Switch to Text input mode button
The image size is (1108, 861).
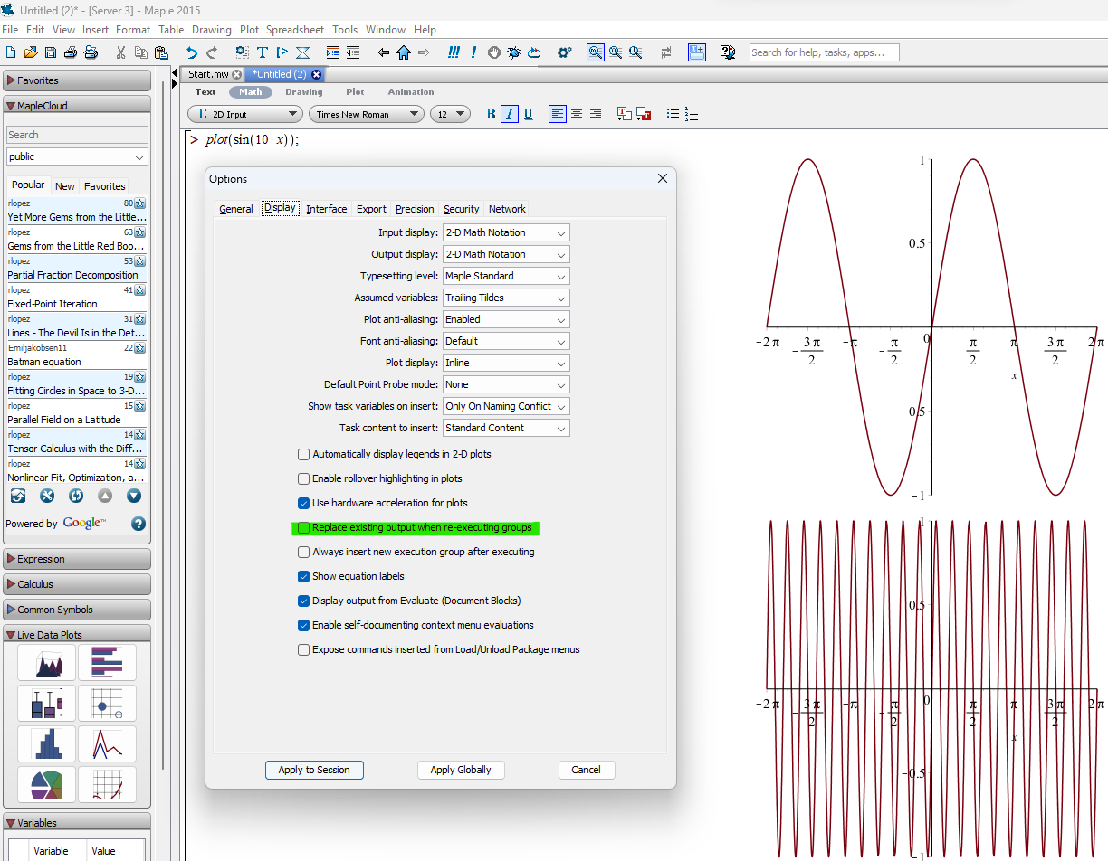click(x=205, y=92)
